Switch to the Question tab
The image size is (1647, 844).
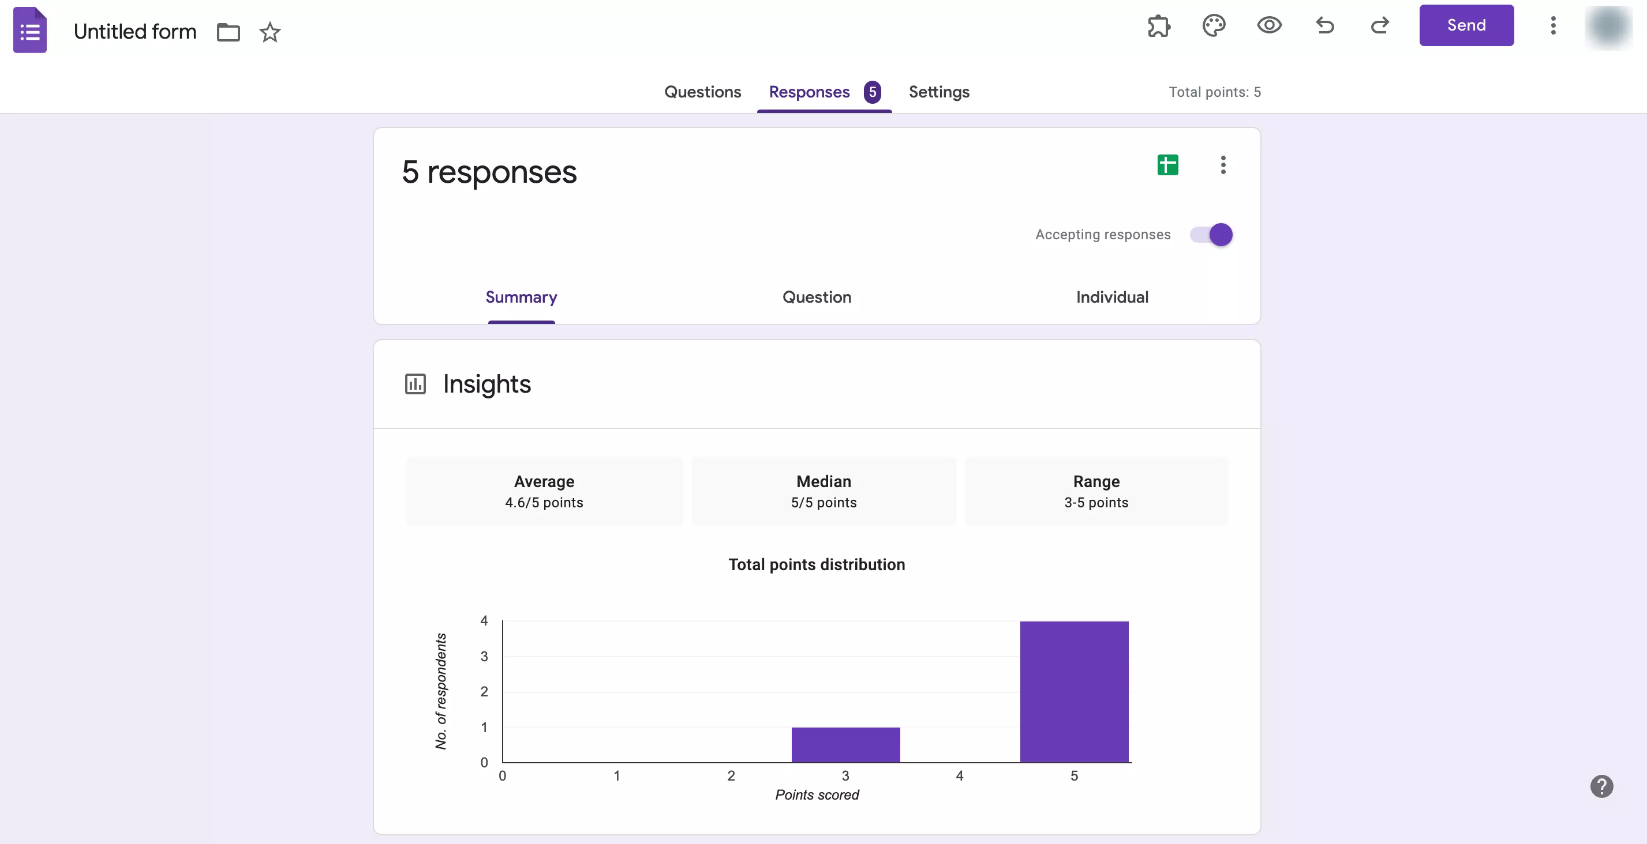[x=818, y=297]
